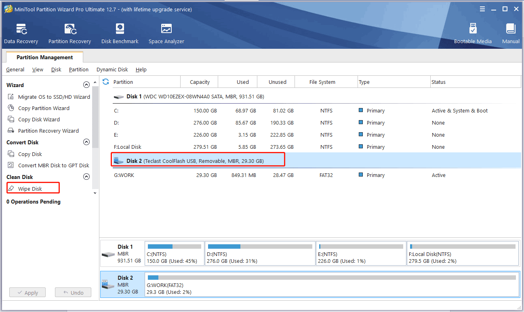Collapse the Convert Disk section

(x=86, y=142)
